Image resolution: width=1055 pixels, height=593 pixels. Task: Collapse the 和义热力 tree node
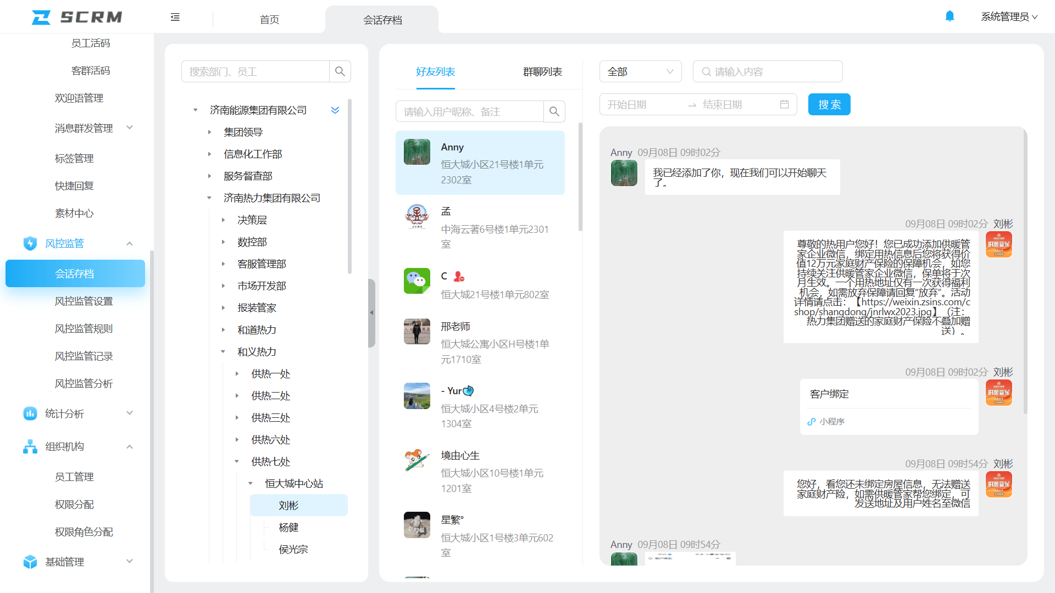tap(223, 352)
